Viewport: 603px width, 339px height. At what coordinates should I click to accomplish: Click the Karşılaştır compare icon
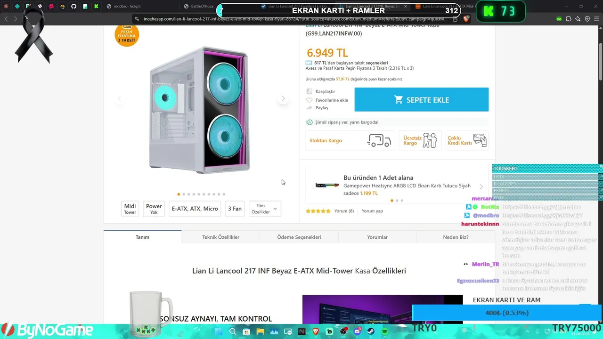pyautogui.click(x=309, y=91)
